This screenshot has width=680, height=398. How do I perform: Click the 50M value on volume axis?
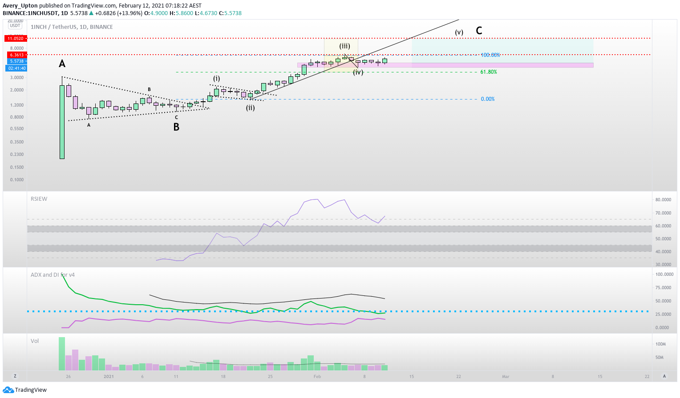[659, 358]
